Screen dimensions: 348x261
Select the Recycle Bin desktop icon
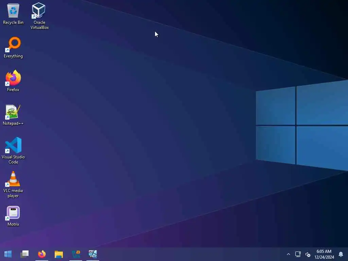tap(13, 14)
